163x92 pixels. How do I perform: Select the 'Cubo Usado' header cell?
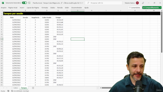(47, 18)
